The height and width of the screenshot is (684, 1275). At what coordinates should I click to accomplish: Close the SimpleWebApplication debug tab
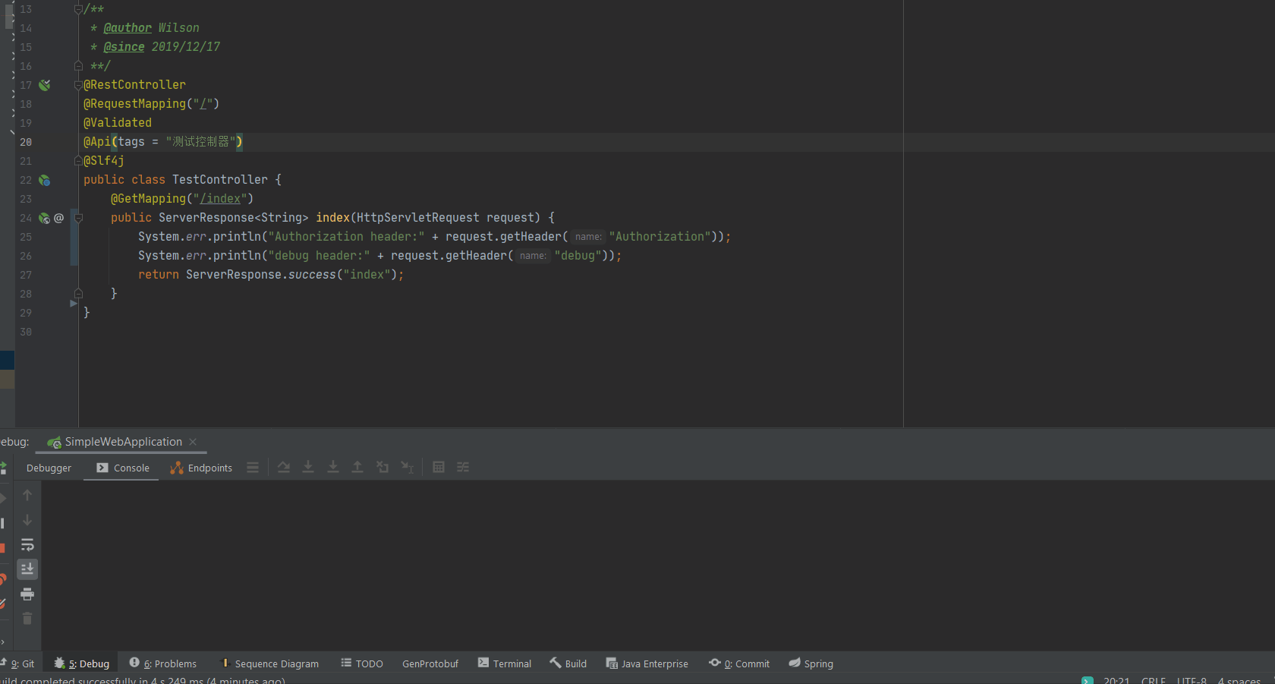click(193, 442)
